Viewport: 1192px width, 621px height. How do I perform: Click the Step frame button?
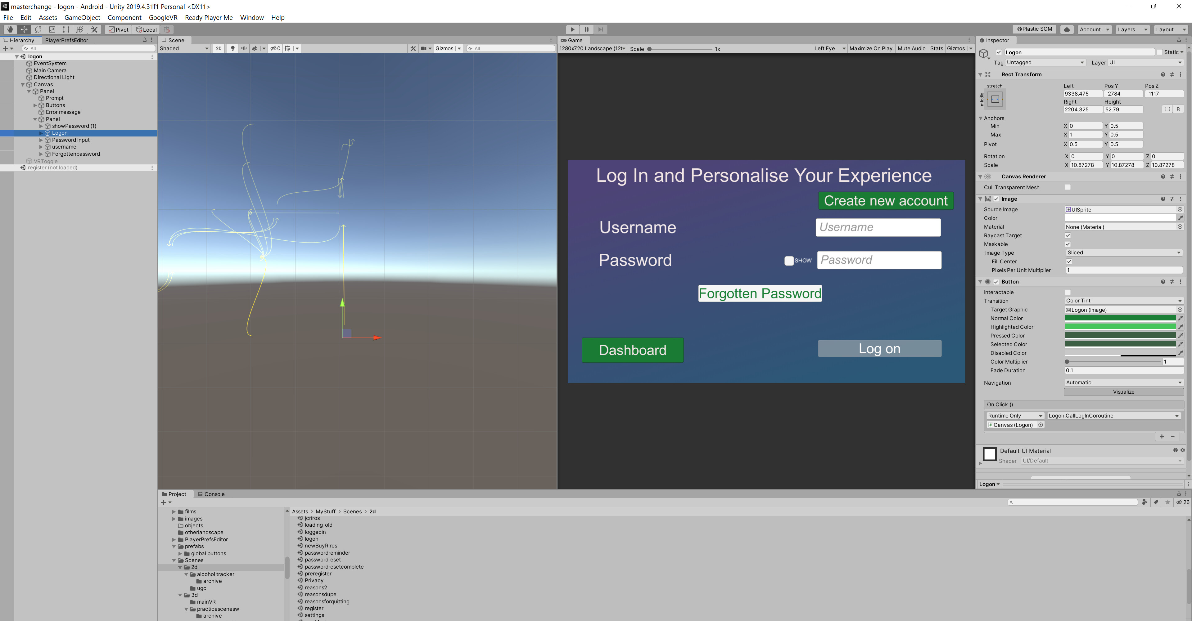[600, 29]
